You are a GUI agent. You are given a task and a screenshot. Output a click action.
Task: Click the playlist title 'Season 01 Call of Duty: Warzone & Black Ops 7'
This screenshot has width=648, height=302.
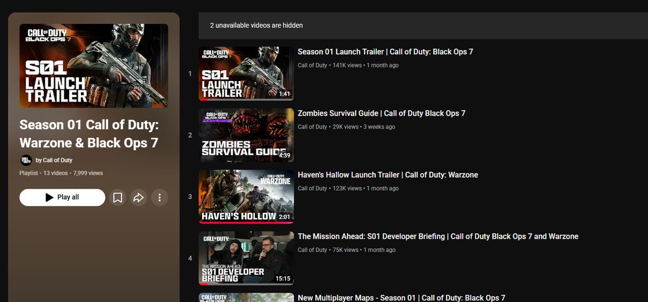89,134
